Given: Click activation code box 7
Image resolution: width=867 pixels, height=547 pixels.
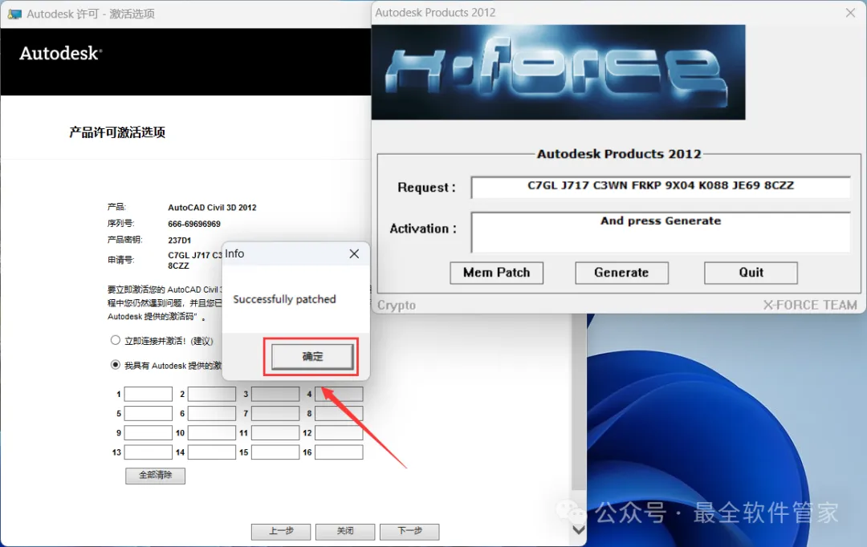Looking at the screenshot, I should tap(275, 413).
